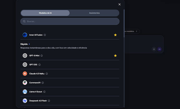Select the GPT-5 Mini model
Screen dimensions: 180x109
tap(70, 56)
